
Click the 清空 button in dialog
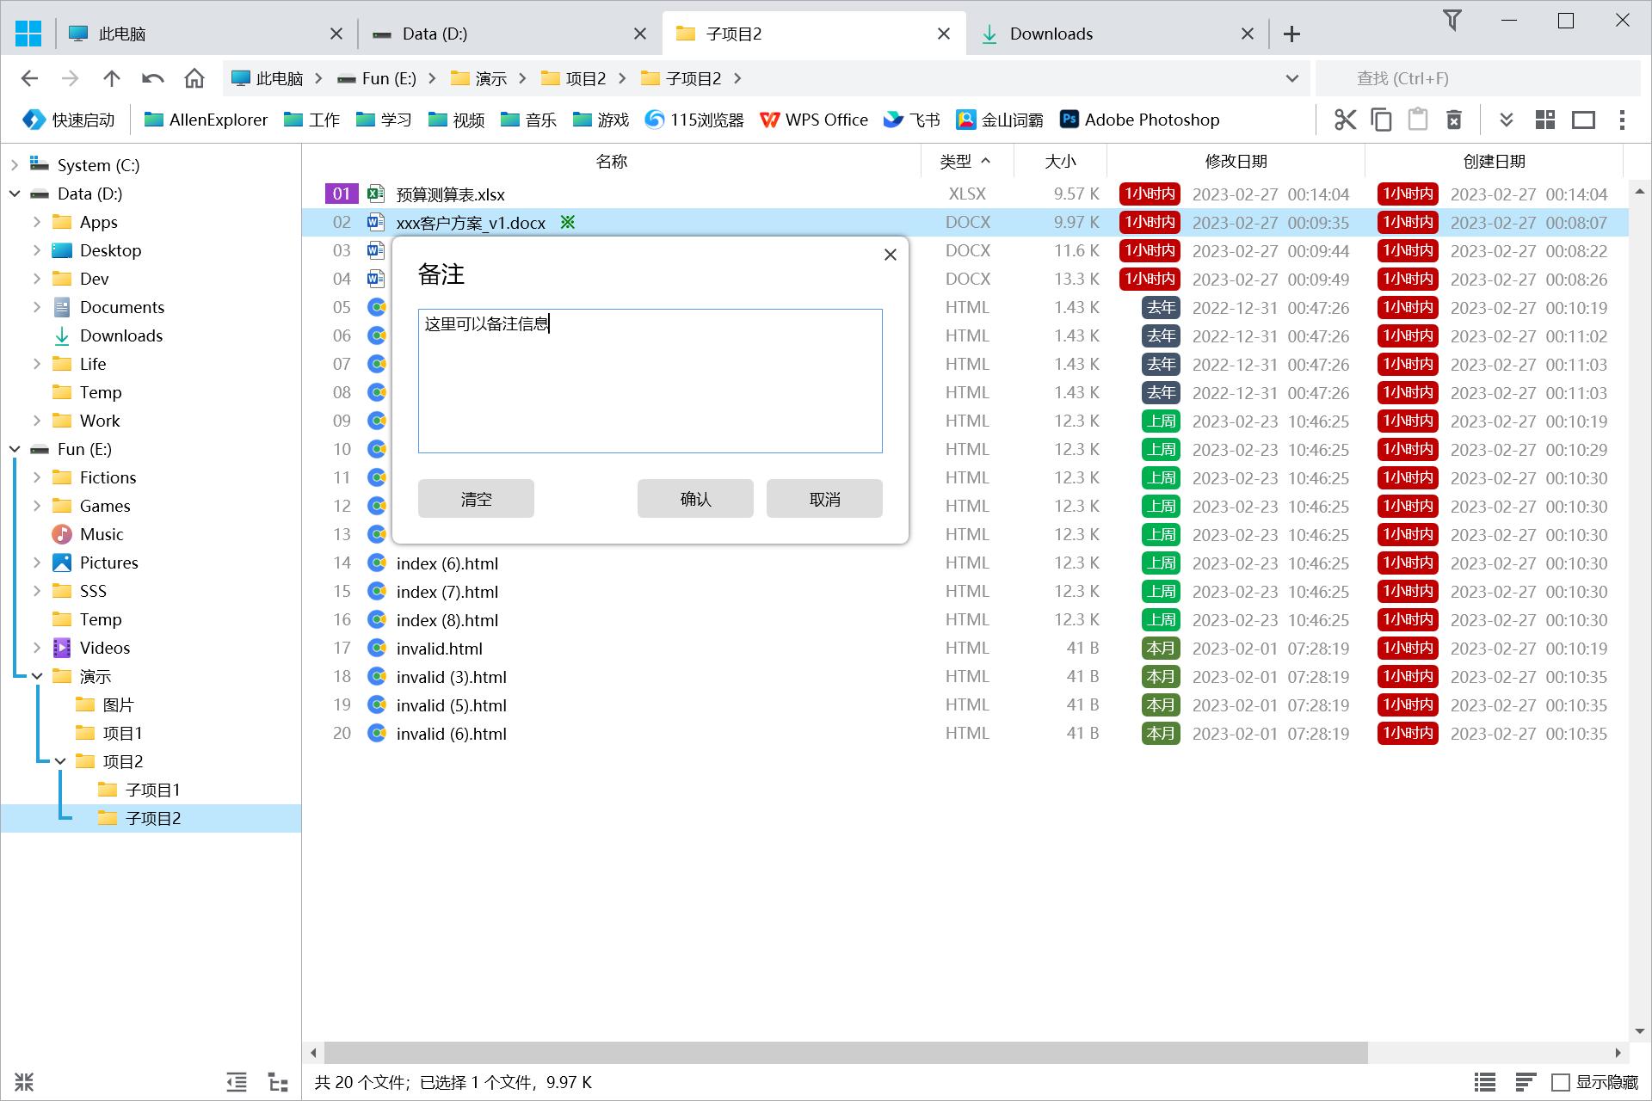(x=476, y=499)
